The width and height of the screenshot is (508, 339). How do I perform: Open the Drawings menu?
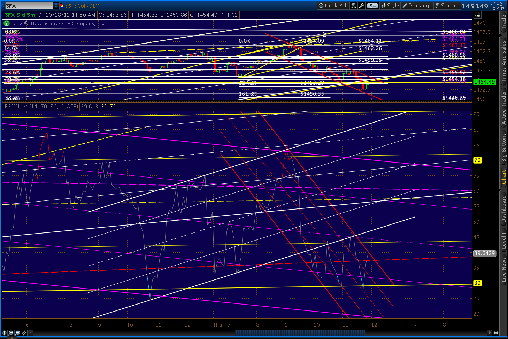pos(417,6)
